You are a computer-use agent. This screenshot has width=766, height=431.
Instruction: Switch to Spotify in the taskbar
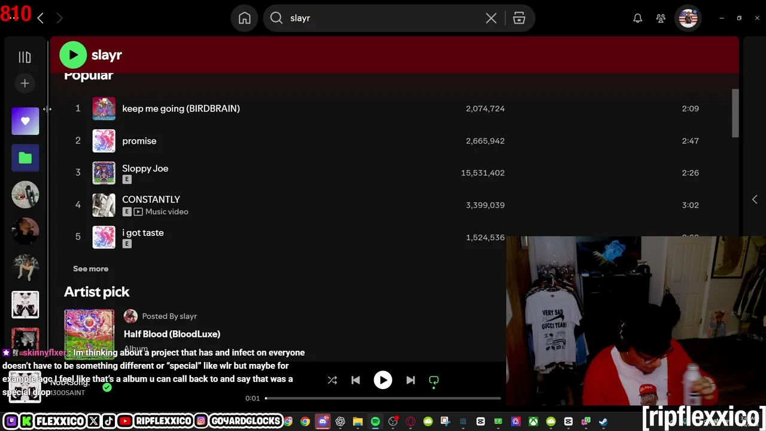(375, 421)
